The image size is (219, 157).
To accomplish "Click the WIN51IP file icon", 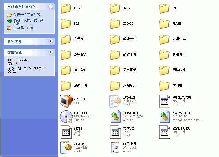I will point(115,132).
